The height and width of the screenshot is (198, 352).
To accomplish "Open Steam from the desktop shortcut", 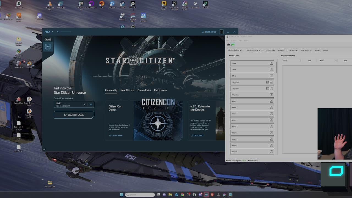I will tap(122, 4).
